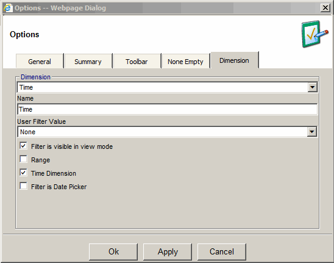Toggle the Time Dimension checkbox
This screenshot has width=334, height=263.
23,173
